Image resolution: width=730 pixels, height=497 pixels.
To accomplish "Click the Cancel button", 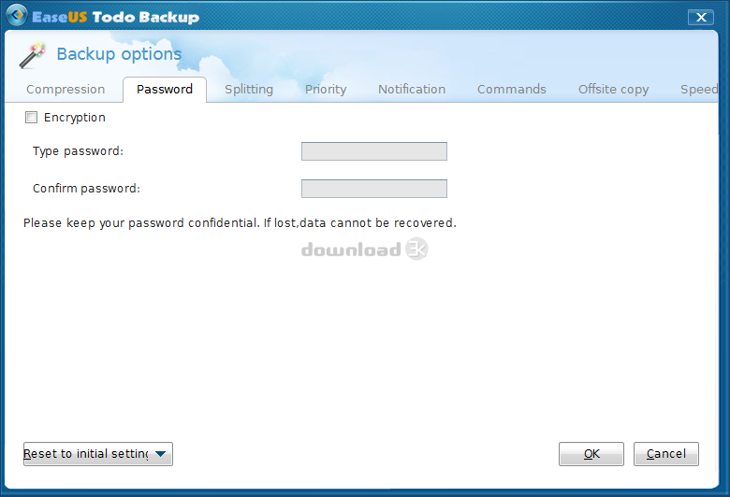I will [x=666, y=454].
